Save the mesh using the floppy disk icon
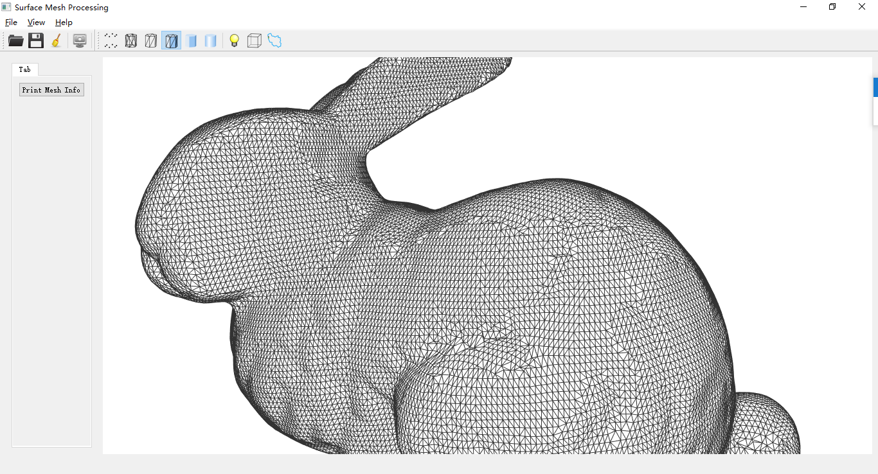878x474 pixels. tap(35, 40)
